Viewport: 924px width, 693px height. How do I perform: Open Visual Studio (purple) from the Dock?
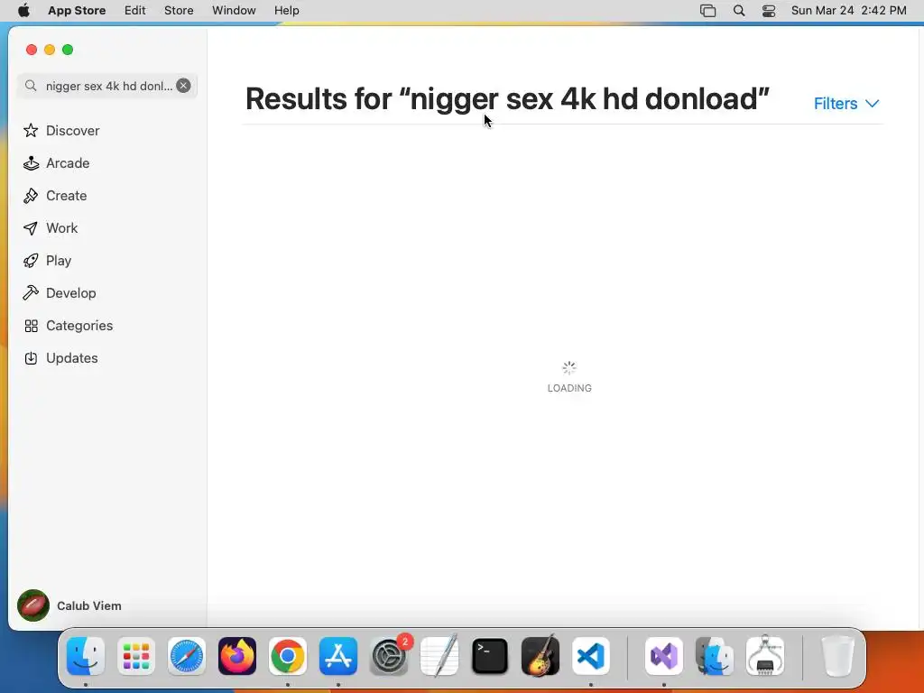(x=664, y=656)
